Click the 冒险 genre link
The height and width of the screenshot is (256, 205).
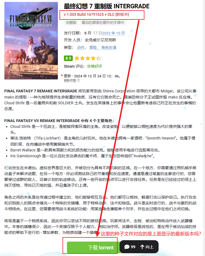93,47
